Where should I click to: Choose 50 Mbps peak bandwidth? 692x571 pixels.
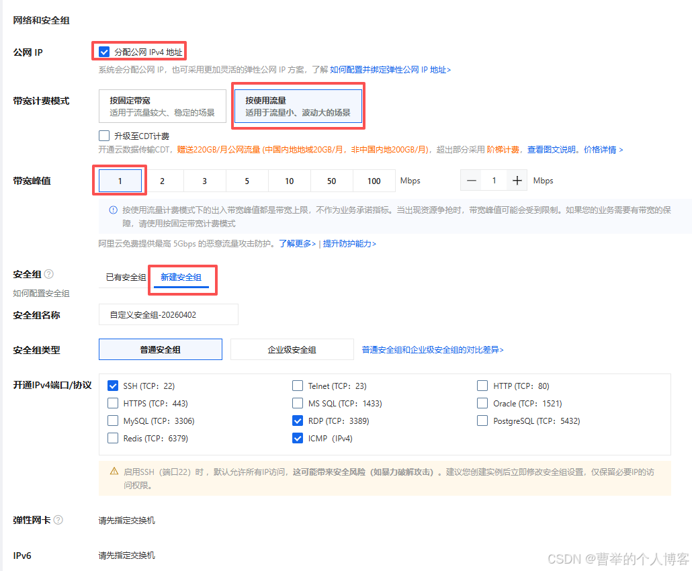pyautogui.click(x=332, y=181)
